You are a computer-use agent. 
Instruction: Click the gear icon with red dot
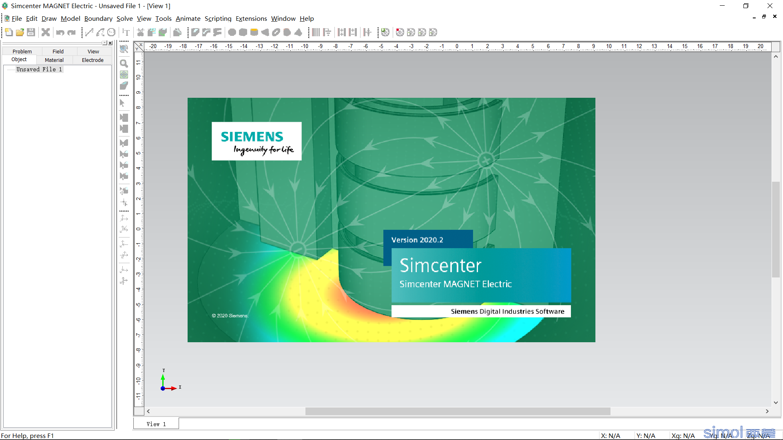pos(400,32)
